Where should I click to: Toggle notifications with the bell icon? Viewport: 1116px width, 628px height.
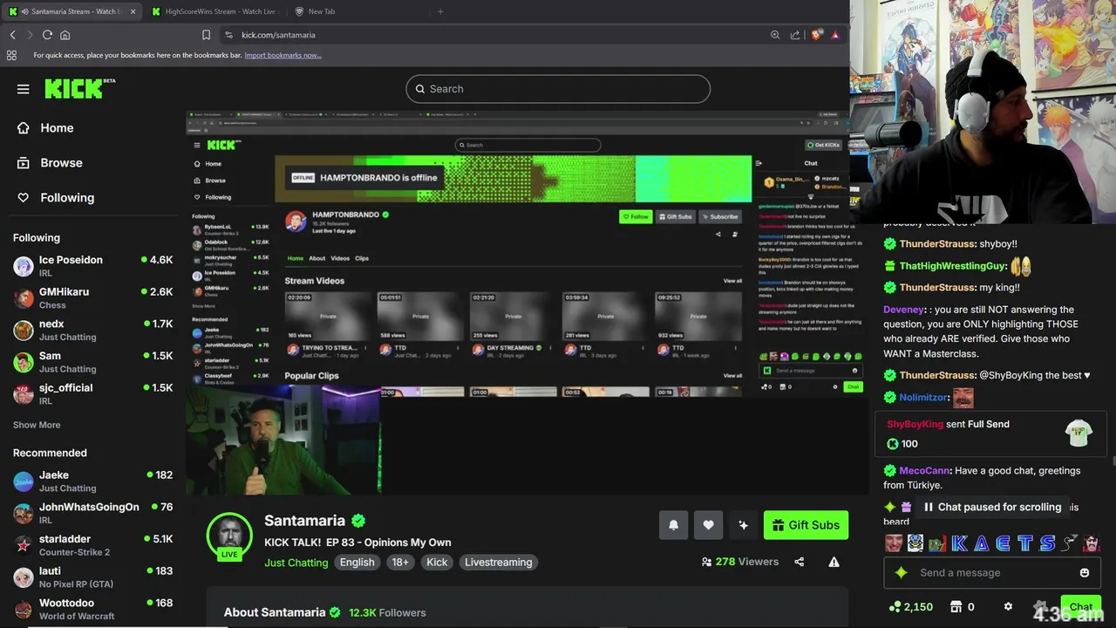pos(673,525)
